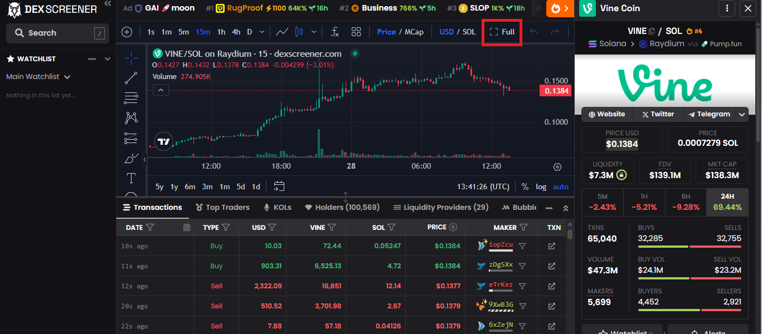Click the undo arrow in chart toolbar
Image resolution: width=762 pixels, height=334 pixels.
click(x=533, y=32)
